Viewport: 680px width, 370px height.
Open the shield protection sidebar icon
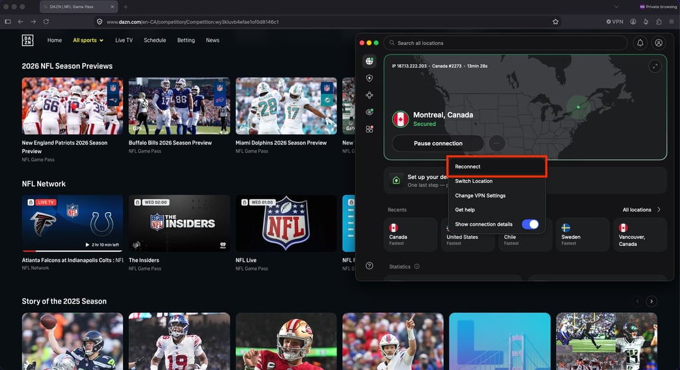pos(369,78)
